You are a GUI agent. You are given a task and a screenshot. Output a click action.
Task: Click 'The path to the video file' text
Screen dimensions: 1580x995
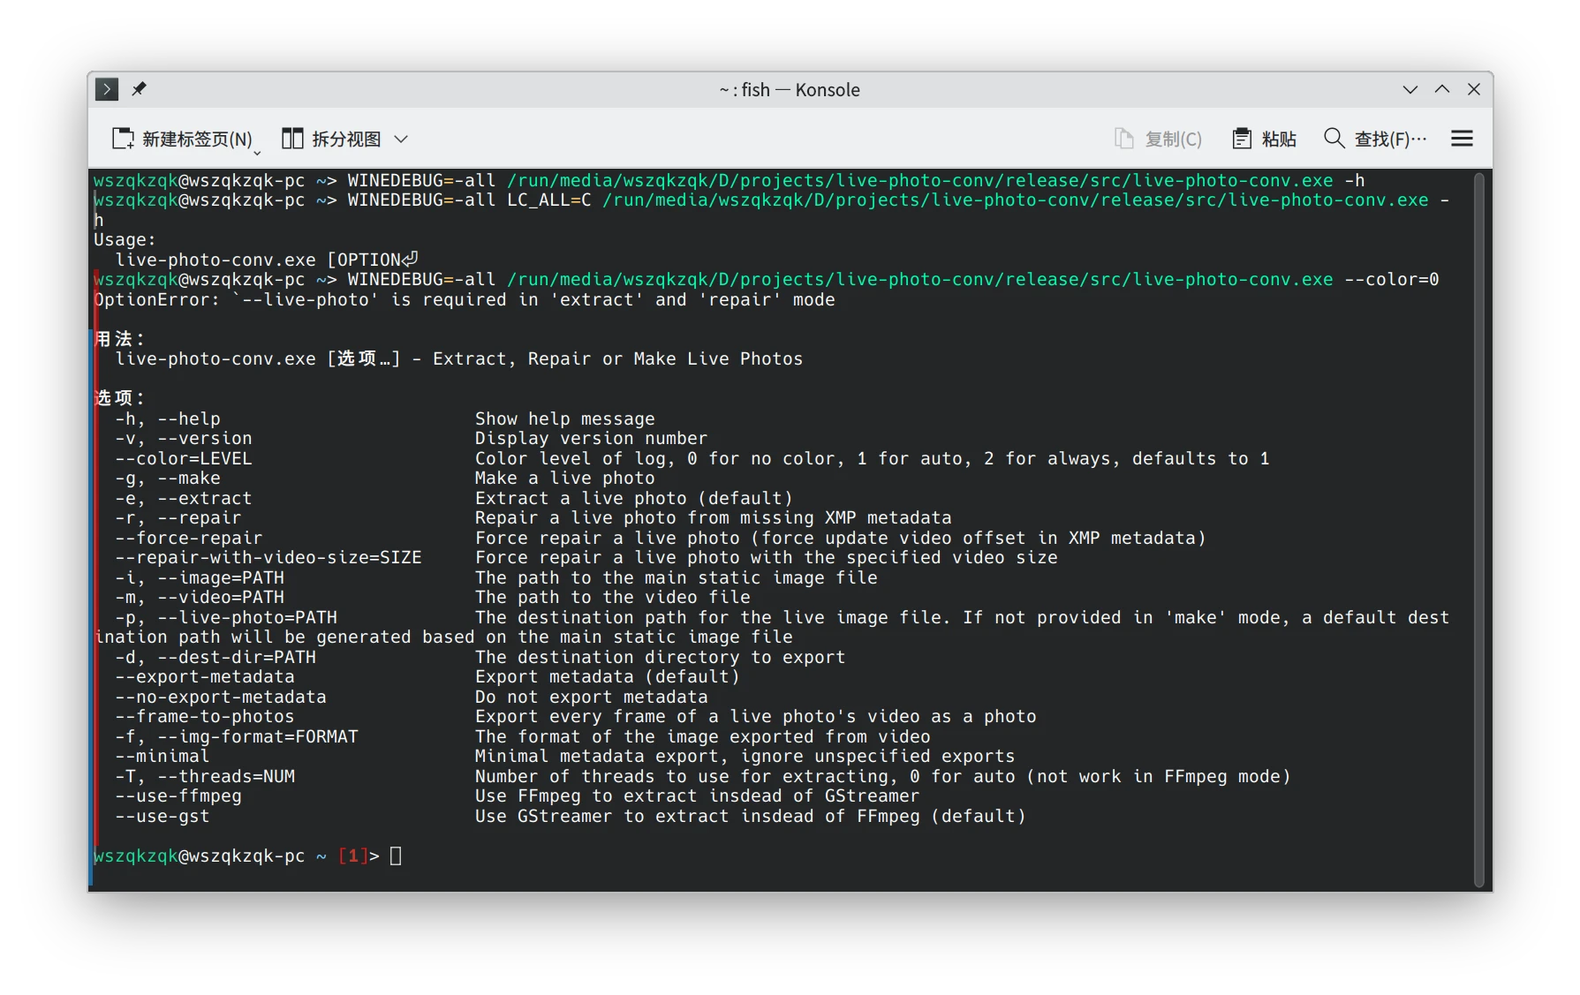tap(613, 597)
